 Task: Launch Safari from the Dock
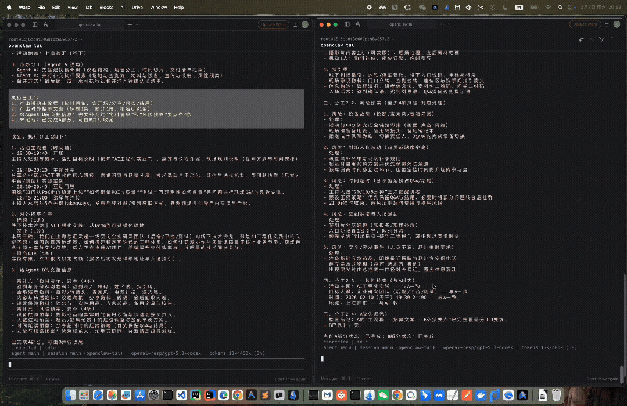click(98, 395)
